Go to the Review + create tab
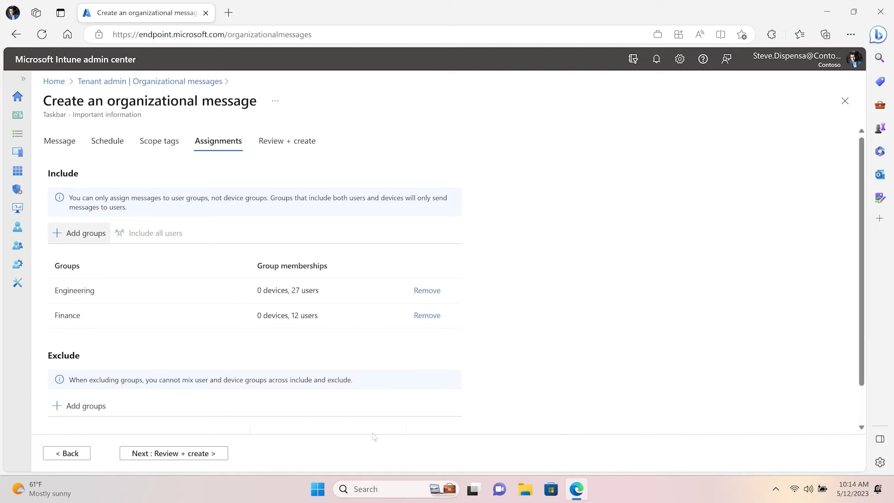This screenshot has height=503, width=894. coord(287,141)
